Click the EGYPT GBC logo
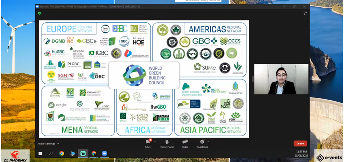Image resolution: width=344 pixels, height=162 pixels. click(55, 93)
